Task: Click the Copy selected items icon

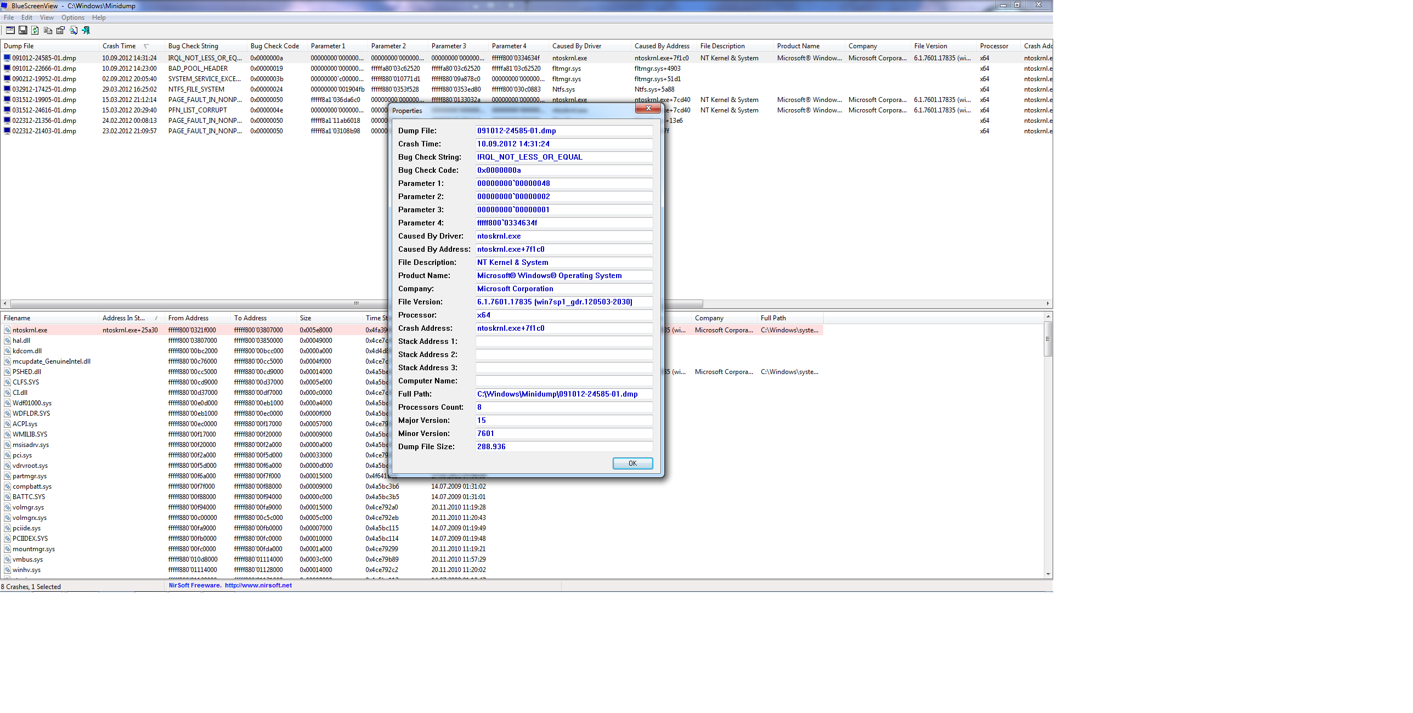Action: pyautogui.click(x=48, y=31)
